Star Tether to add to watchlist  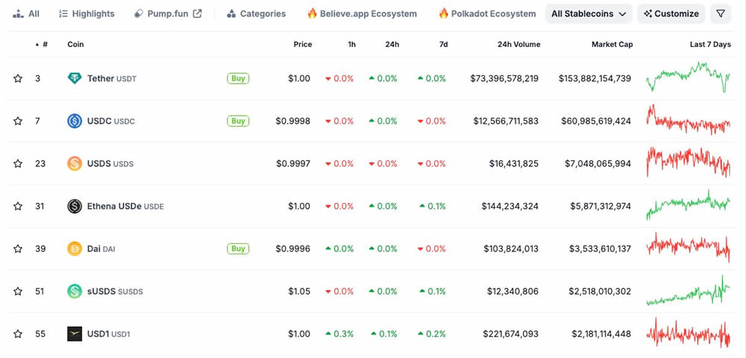(x=18, y=78)
